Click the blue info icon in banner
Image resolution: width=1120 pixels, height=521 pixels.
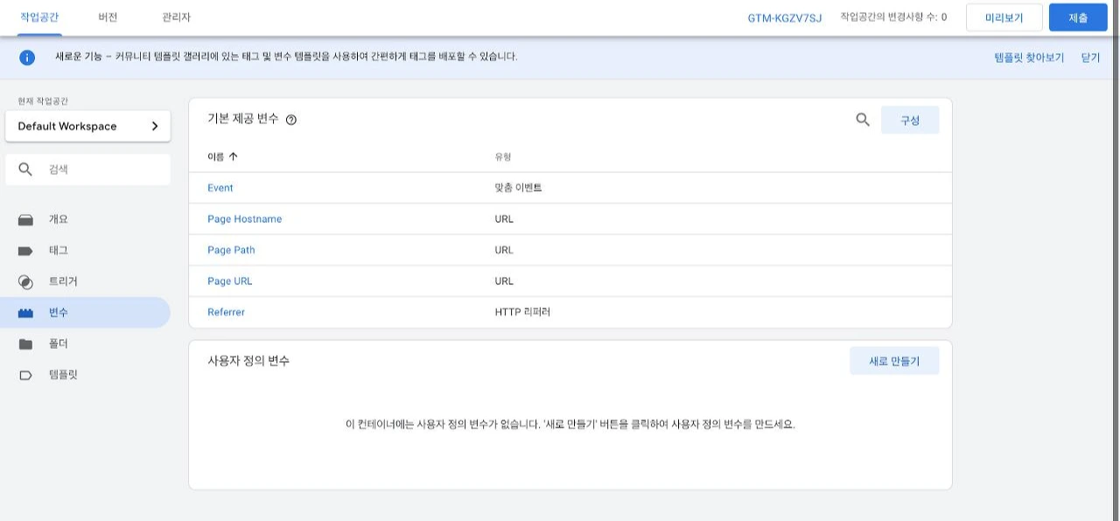tap(27, 58)
